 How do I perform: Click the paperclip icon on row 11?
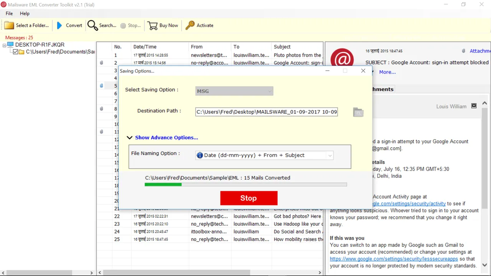(101, 132)
